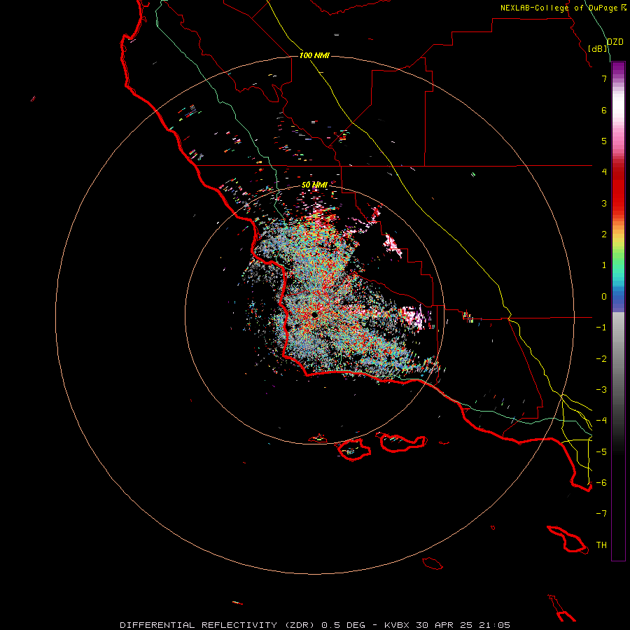Screen dimensions: 630x630
Task: Click the "100 NMI" range ring label
Action: [314, 55]
